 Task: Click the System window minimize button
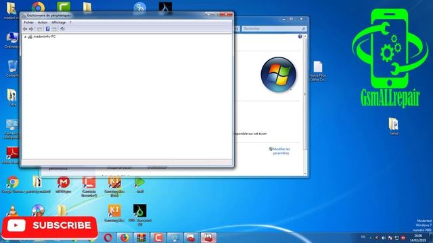tap(283, 19)
